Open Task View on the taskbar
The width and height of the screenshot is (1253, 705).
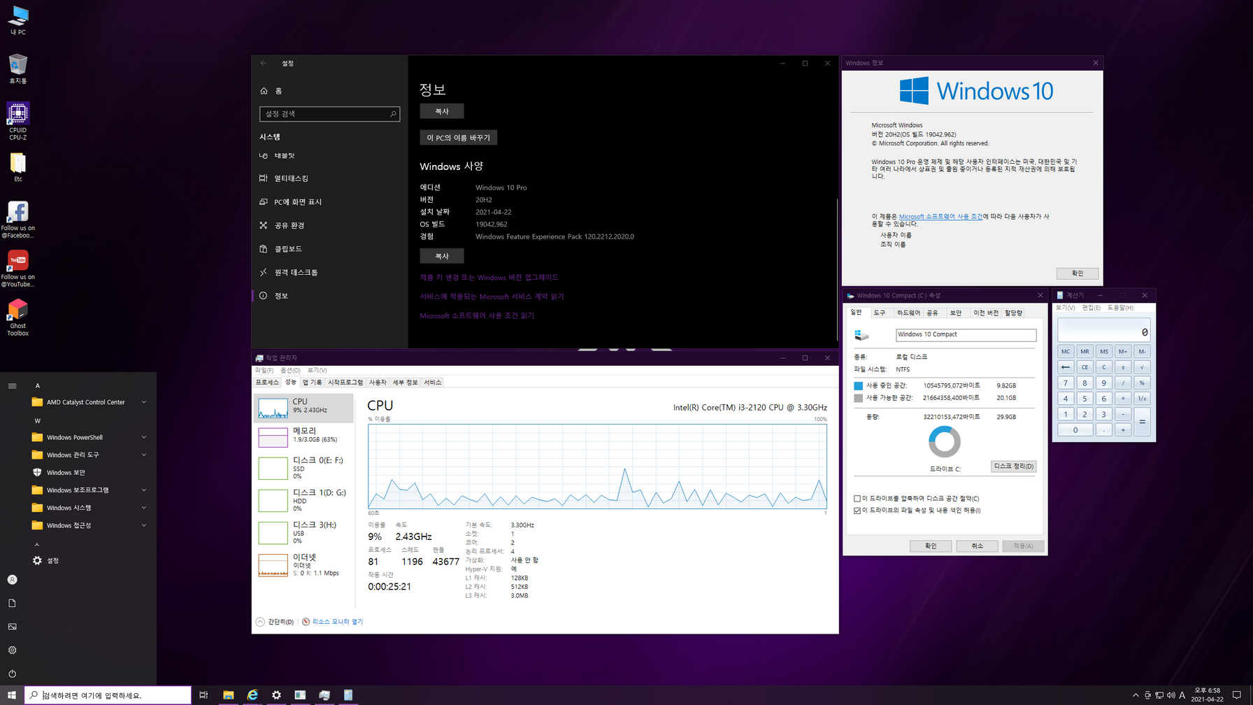tap(203, 695)
